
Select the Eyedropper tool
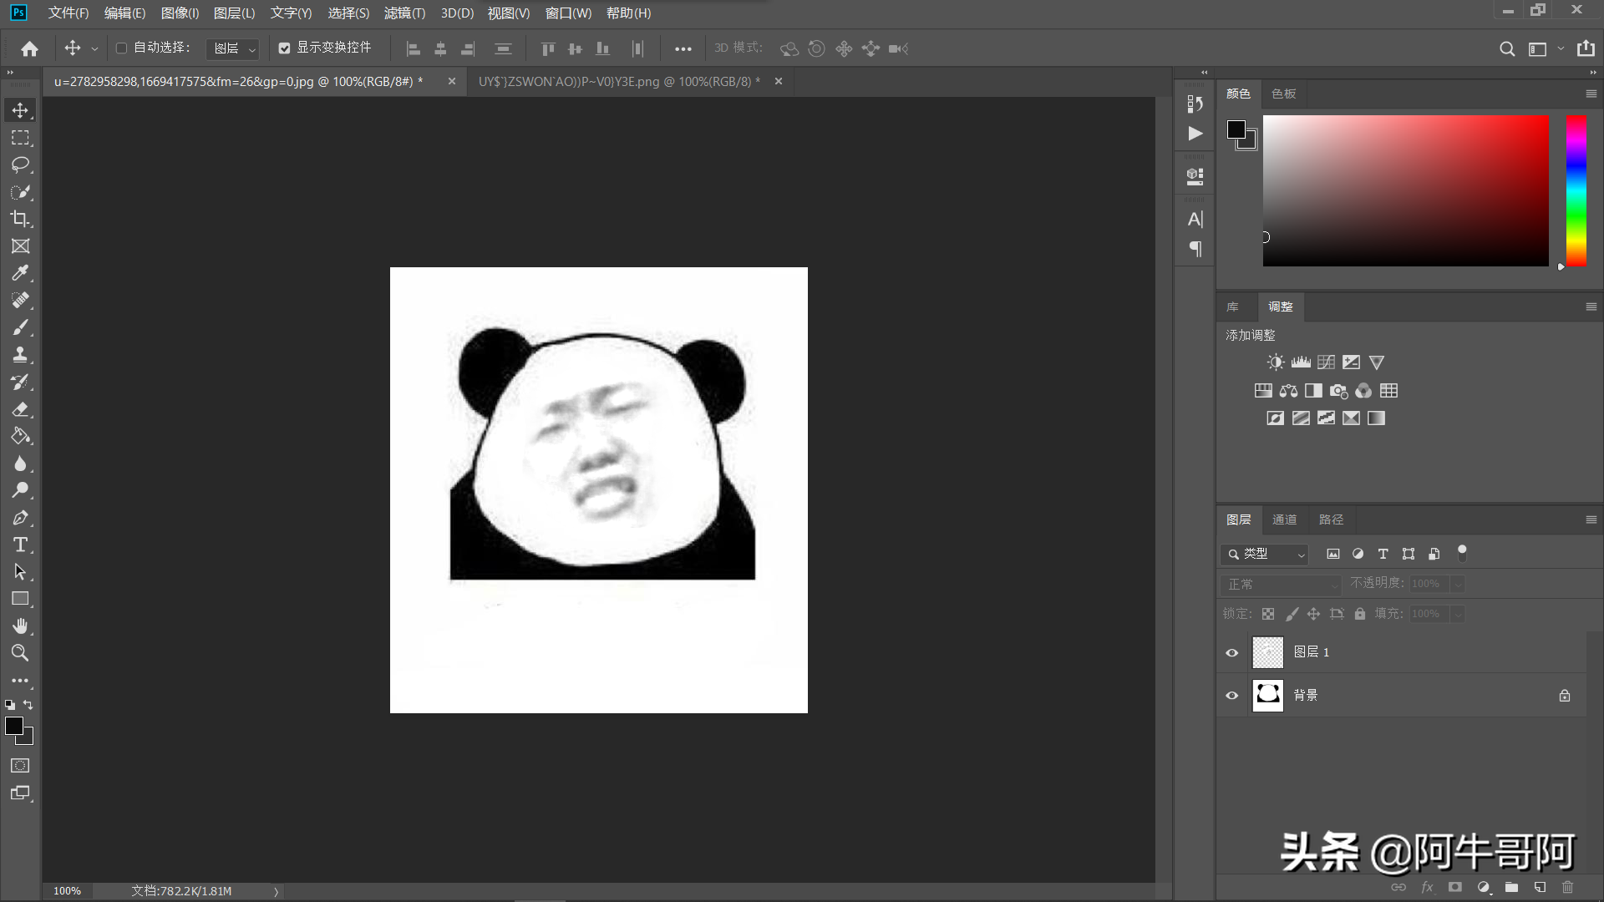tap(20, 273)
